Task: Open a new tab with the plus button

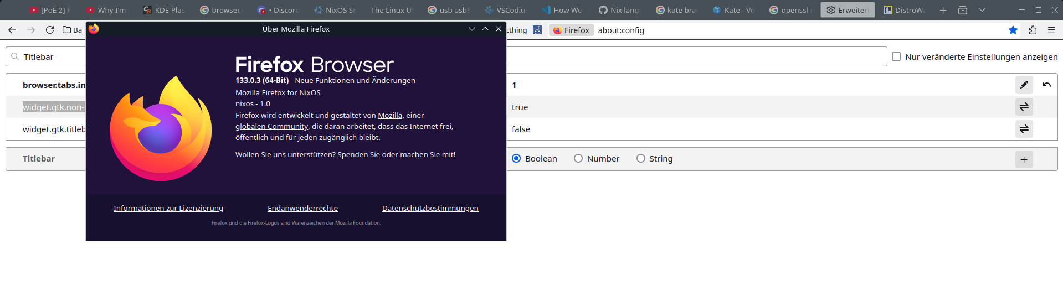Action: pyautogui.click(x=943, y=10)
